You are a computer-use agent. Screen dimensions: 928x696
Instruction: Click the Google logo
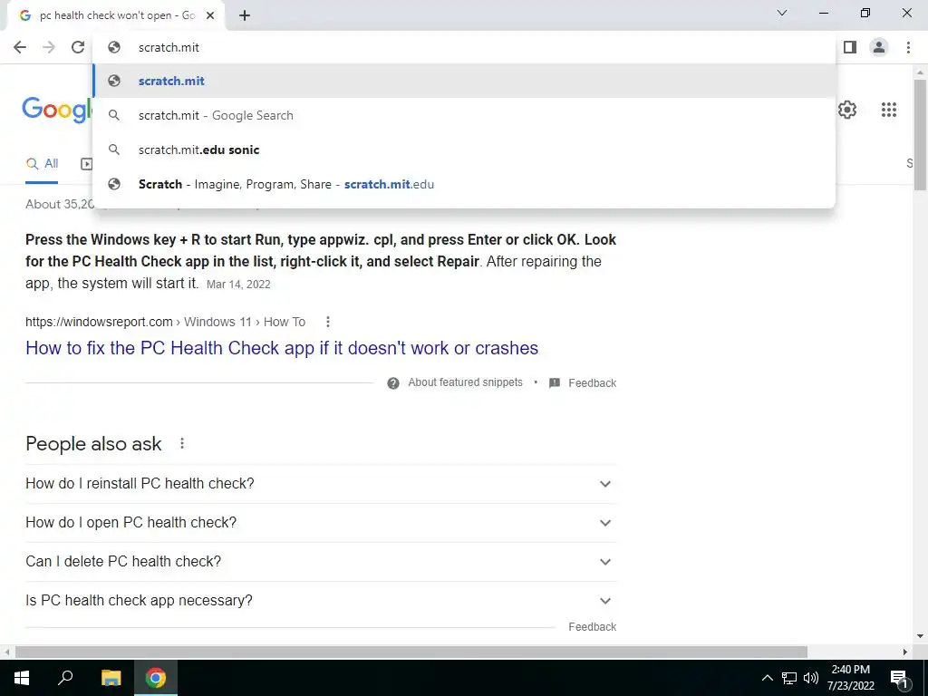click(56, 110)
